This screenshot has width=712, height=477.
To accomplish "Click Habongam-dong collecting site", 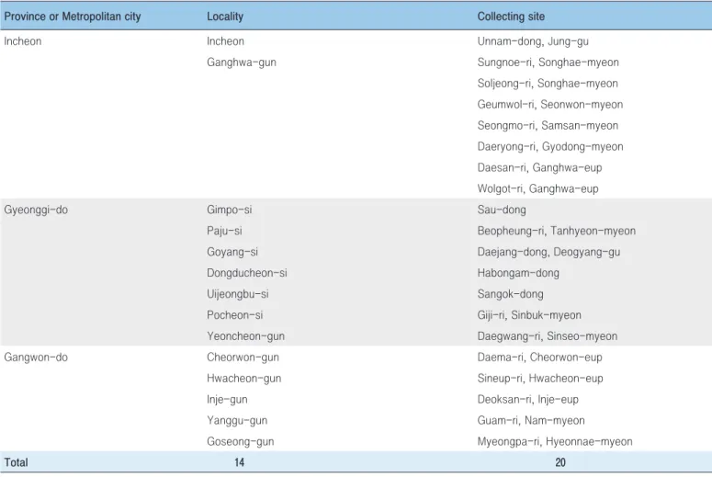I will 518,273.
